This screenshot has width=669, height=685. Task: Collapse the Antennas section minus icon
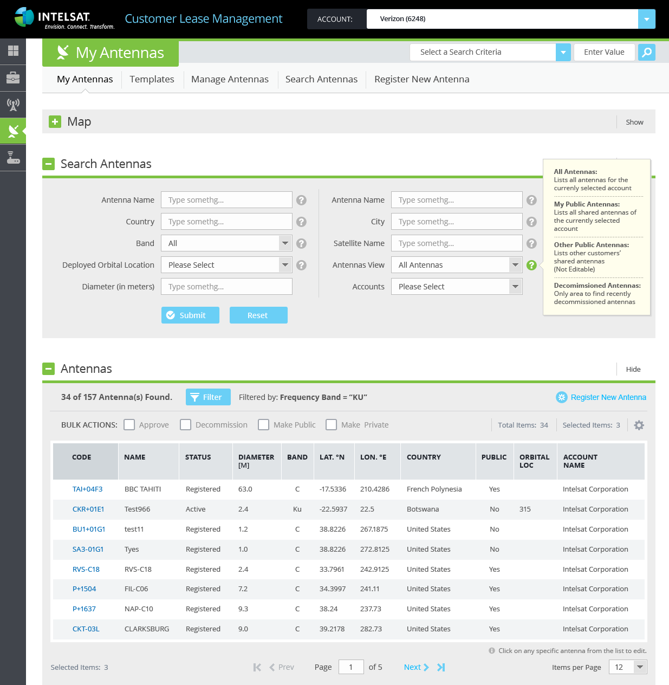pyautogui.click(x=49, y=369)
